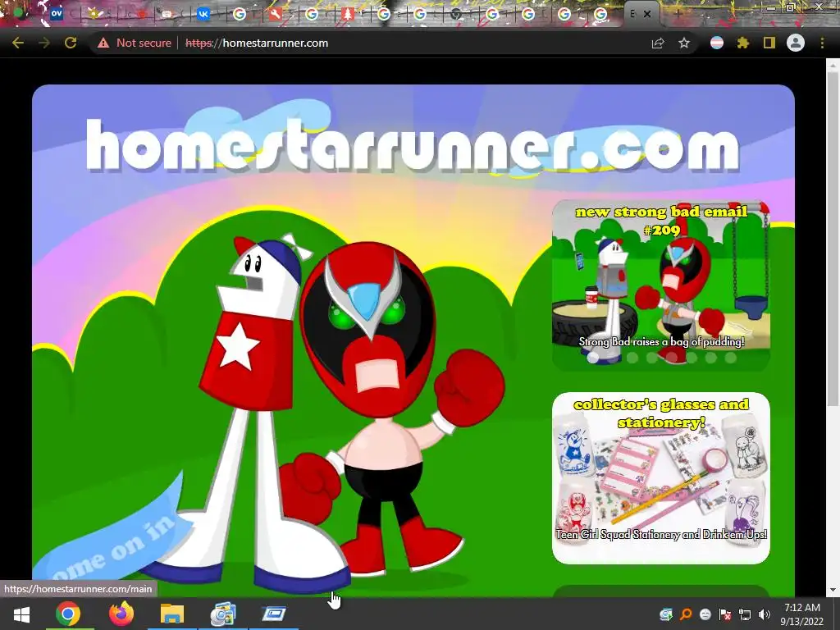
Task: Go back to the previous page
Action: click(18, 43)
